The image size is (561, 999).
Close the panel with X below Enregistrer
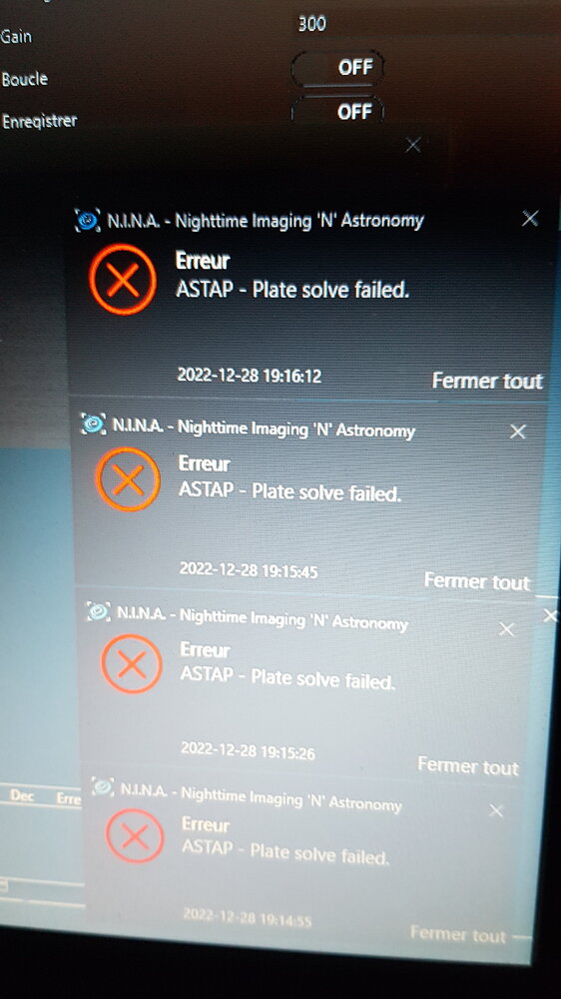tap(413, 145)
